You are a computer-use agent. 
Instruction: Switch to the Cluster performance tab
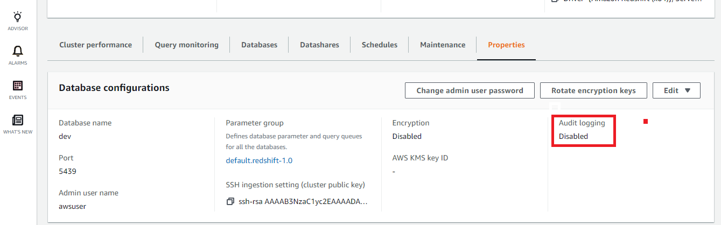[x=95, y=45]
